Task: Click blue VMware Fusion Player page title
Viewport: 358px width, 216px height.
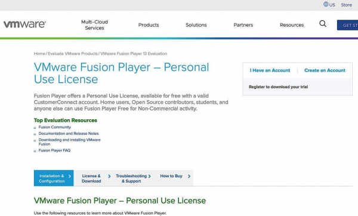Action: point(121,73)
